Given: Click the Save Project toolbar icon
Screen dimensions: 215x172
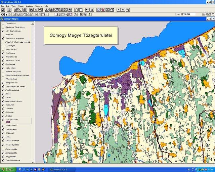Looking at the screenshot, I should tap(3, 10).
